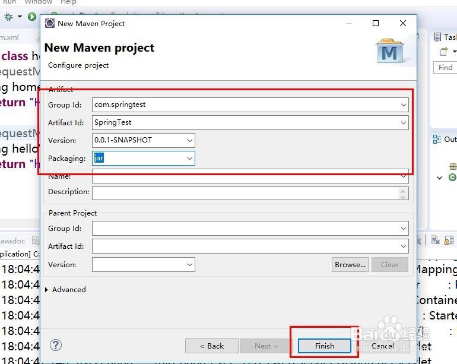This screenshot has width=457, height=364.
Task: Open the dialog help question mark icon
Action: click(56, 345)
